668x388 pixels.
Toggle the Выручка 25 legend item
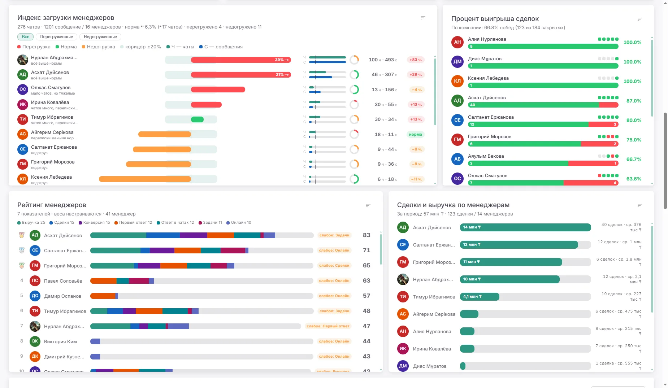31,223
